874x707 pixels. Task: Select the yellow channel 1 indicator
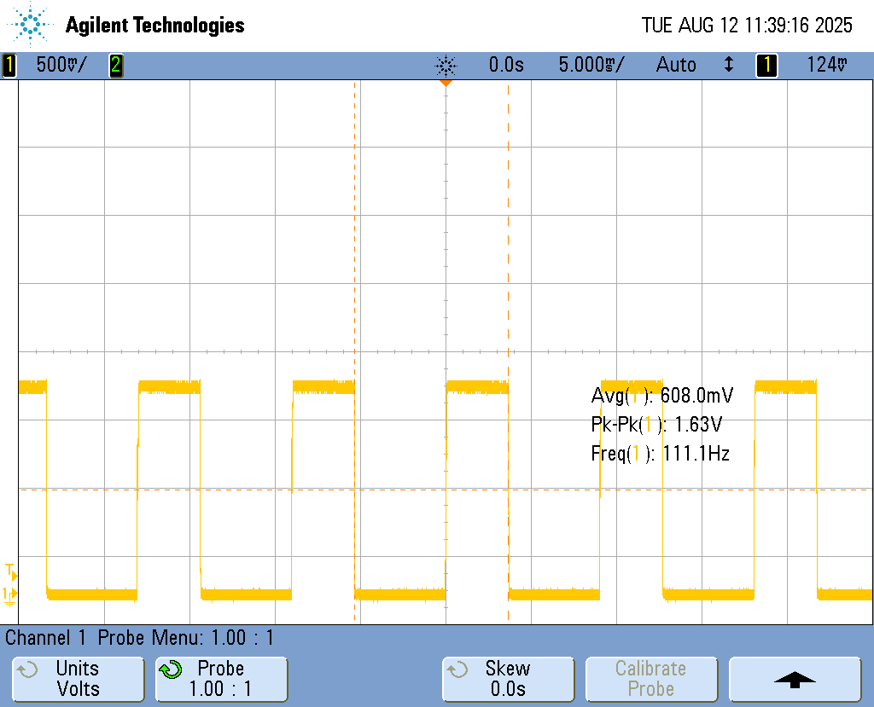click(9, 65)
